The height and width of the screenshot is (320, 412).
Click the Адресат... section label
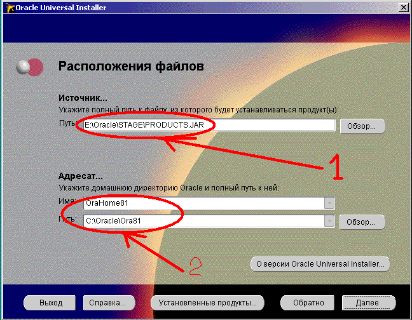pyautogui.click(x=80, y=176)
